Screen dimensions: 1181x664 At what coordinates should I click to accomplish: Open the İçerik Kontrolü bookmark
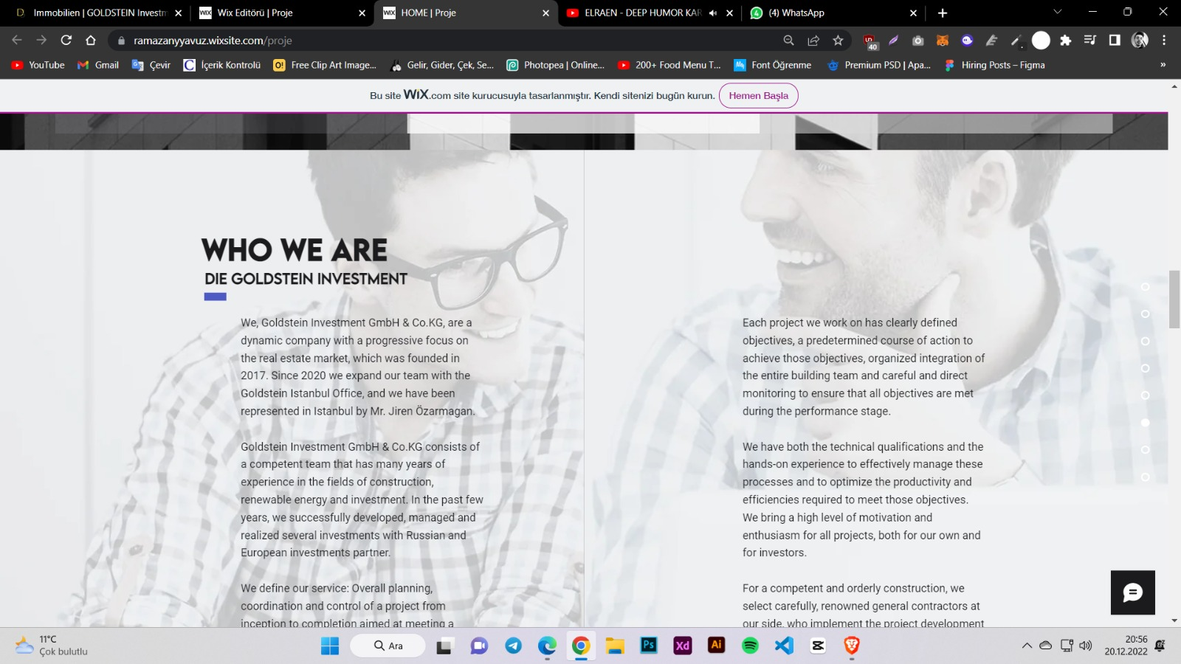point(222,65)
